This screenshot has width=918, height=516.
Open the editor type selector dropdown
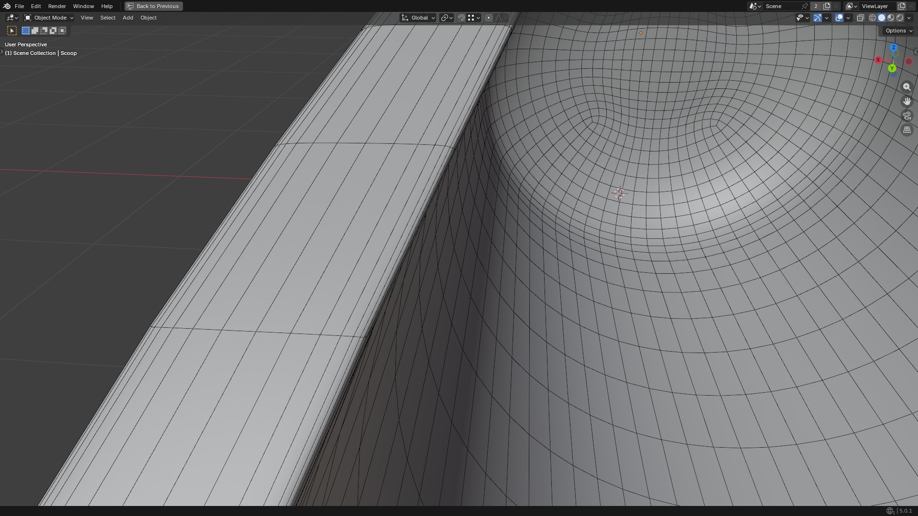12,18
